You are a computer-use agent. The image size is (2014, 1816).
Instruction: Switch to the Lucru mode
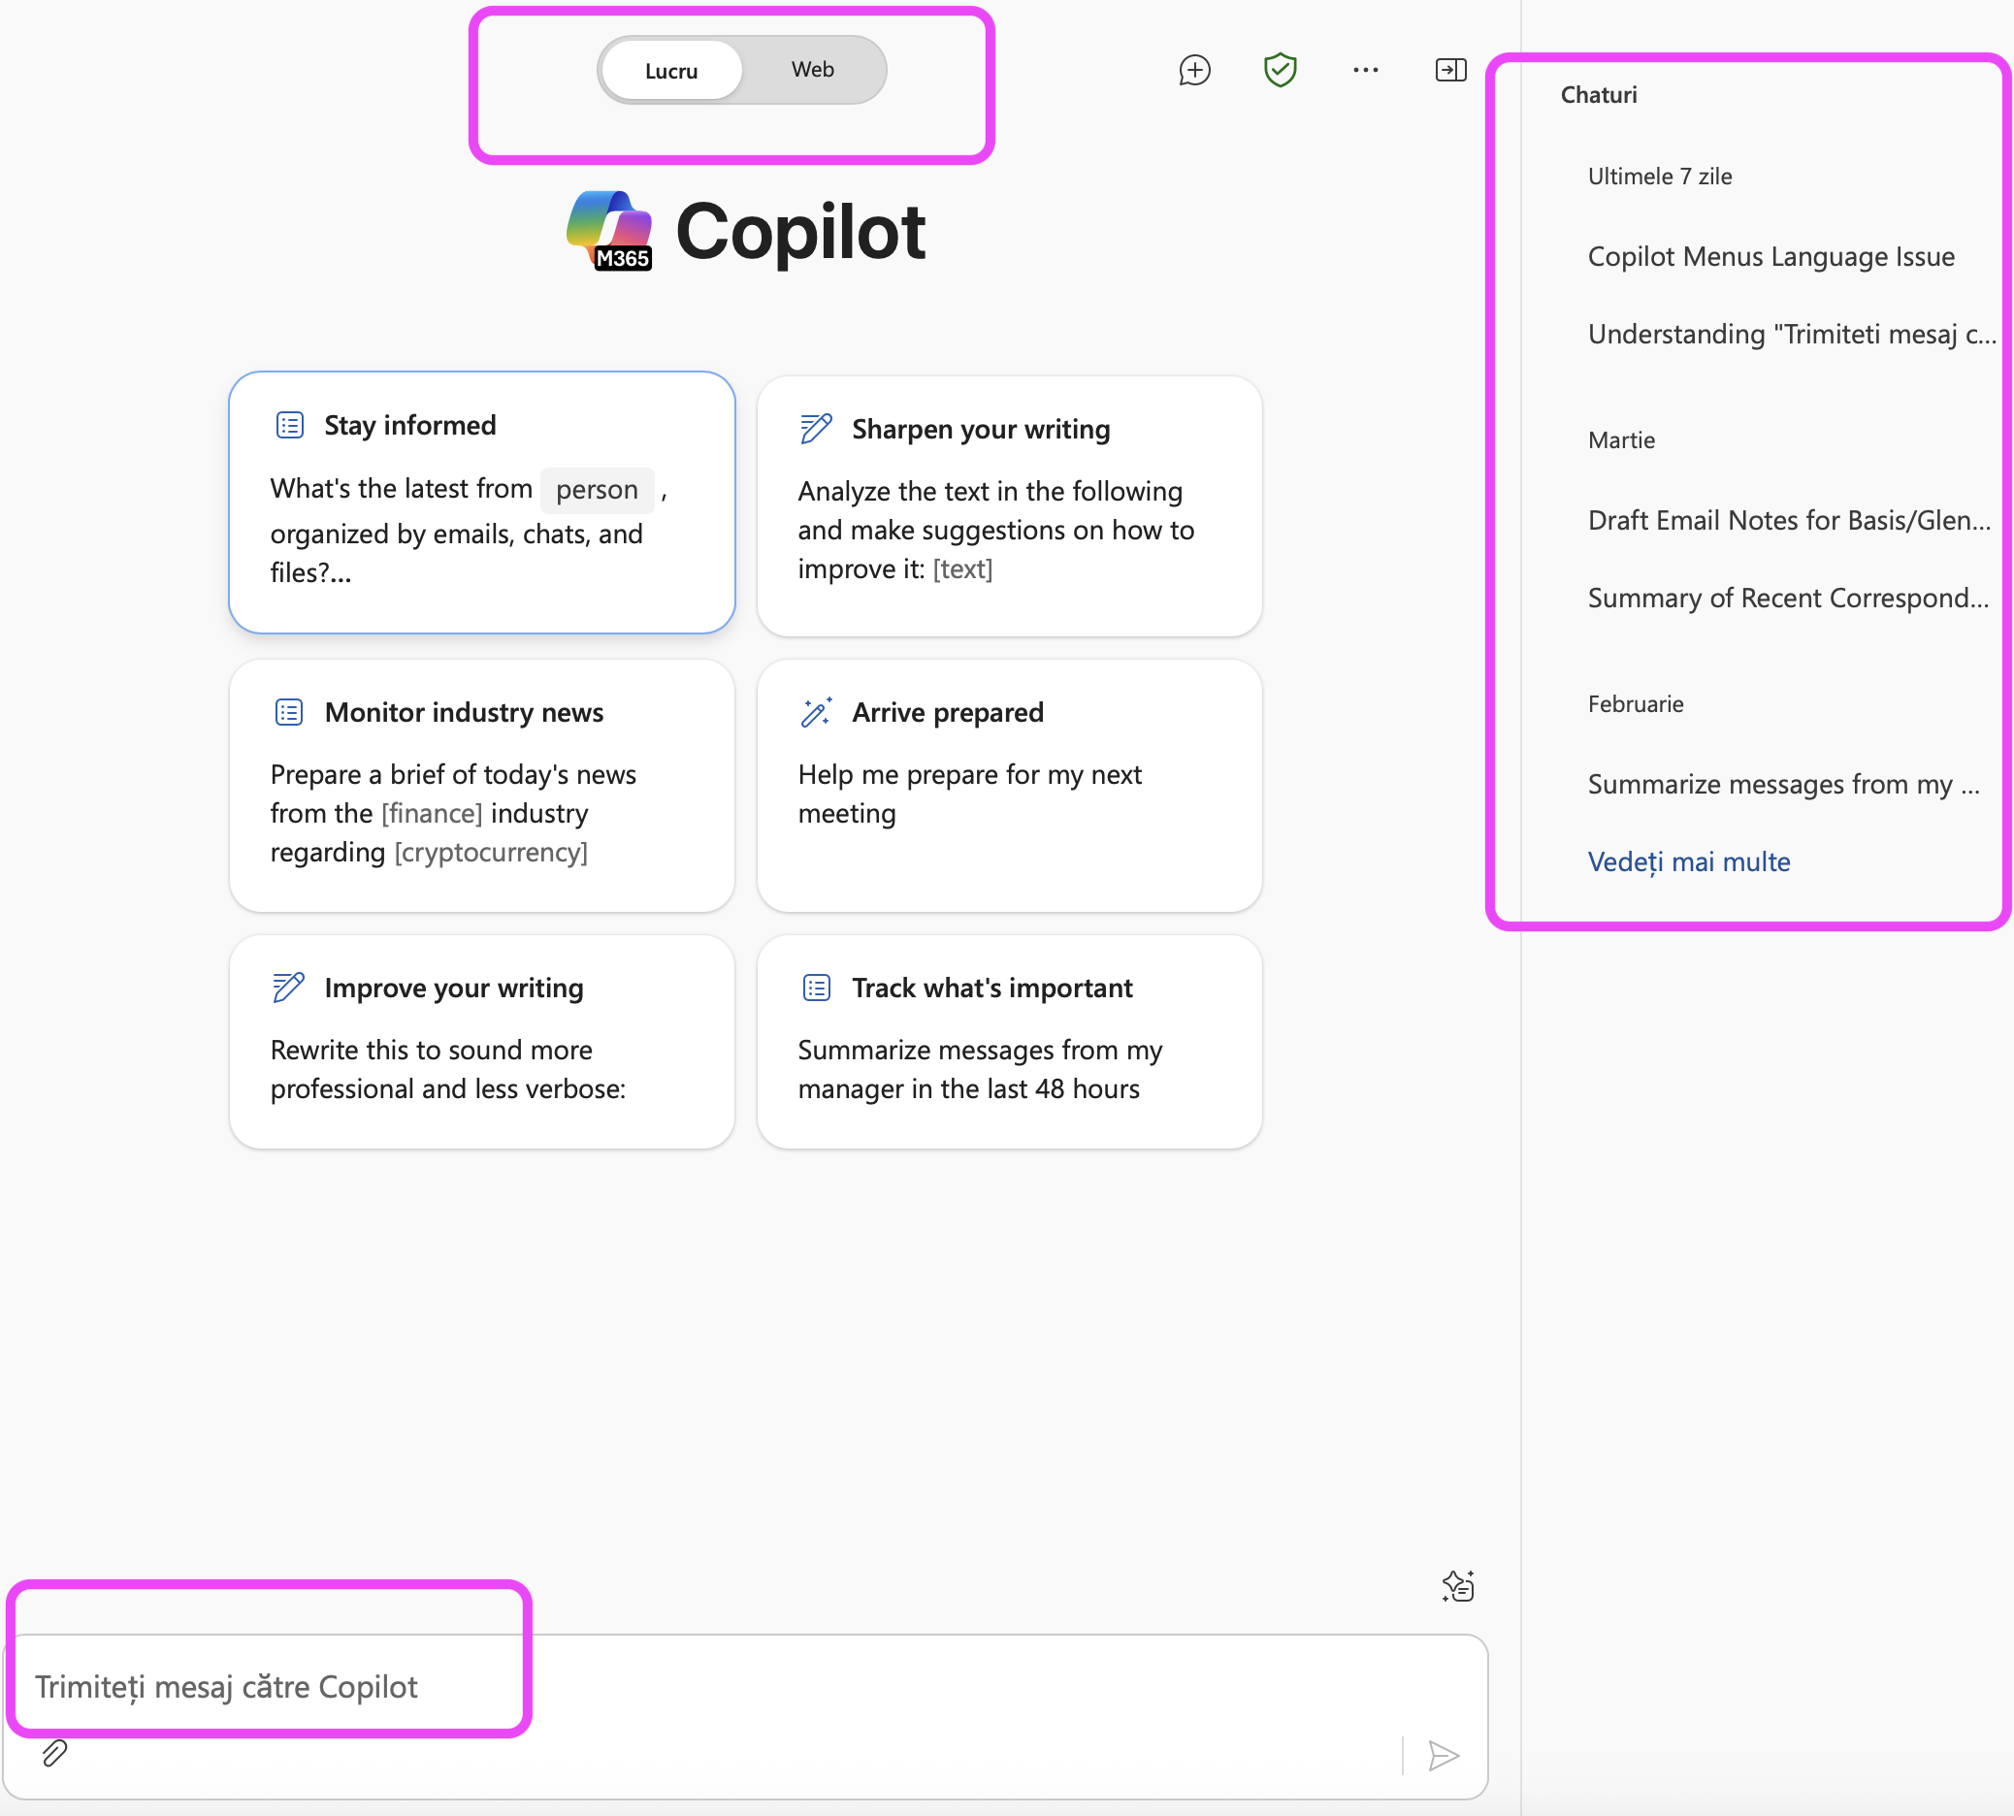671,71
